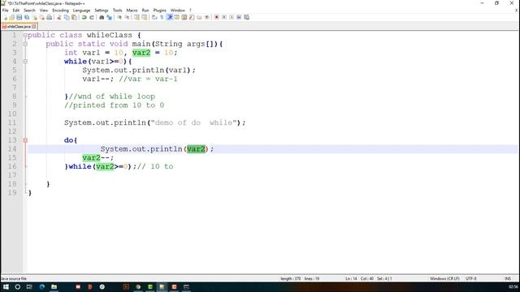Image resolution: width=520 pixels, height=292 pixels.
Task: Collapse the main method fold on line 2
Action: [x=25, y=44]
